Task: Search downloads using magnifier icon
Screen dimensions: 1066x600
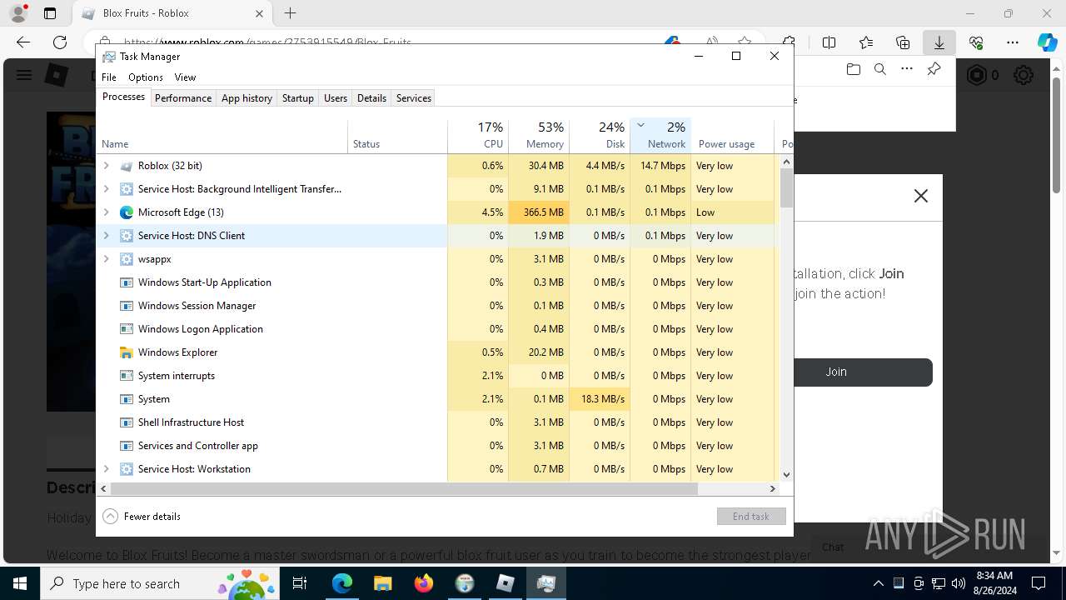Action: tap(879, 69)
